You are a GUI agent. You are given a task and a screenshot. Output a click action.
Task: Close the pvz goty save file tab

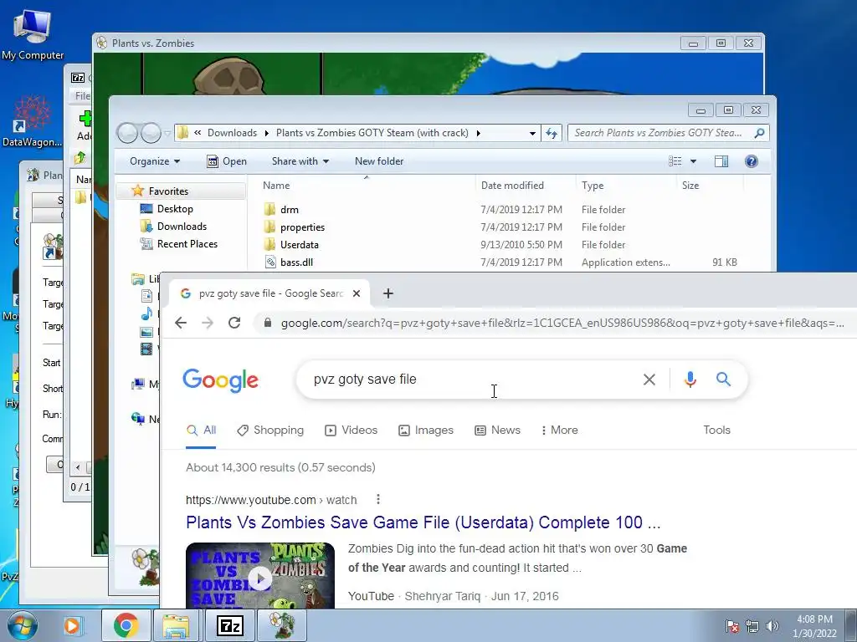point(357,293)
